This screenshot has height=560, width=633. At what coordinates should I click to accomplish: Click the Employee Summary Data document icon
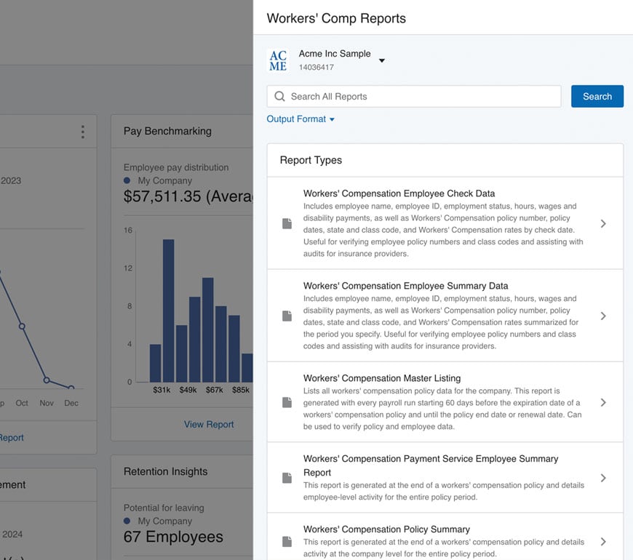(287, 316)
